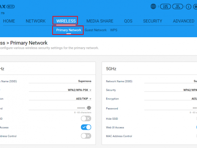Viewport: 197px width, 148px height.
Task: Open the Guest Network sub-tab
Action: coord(95,30)
